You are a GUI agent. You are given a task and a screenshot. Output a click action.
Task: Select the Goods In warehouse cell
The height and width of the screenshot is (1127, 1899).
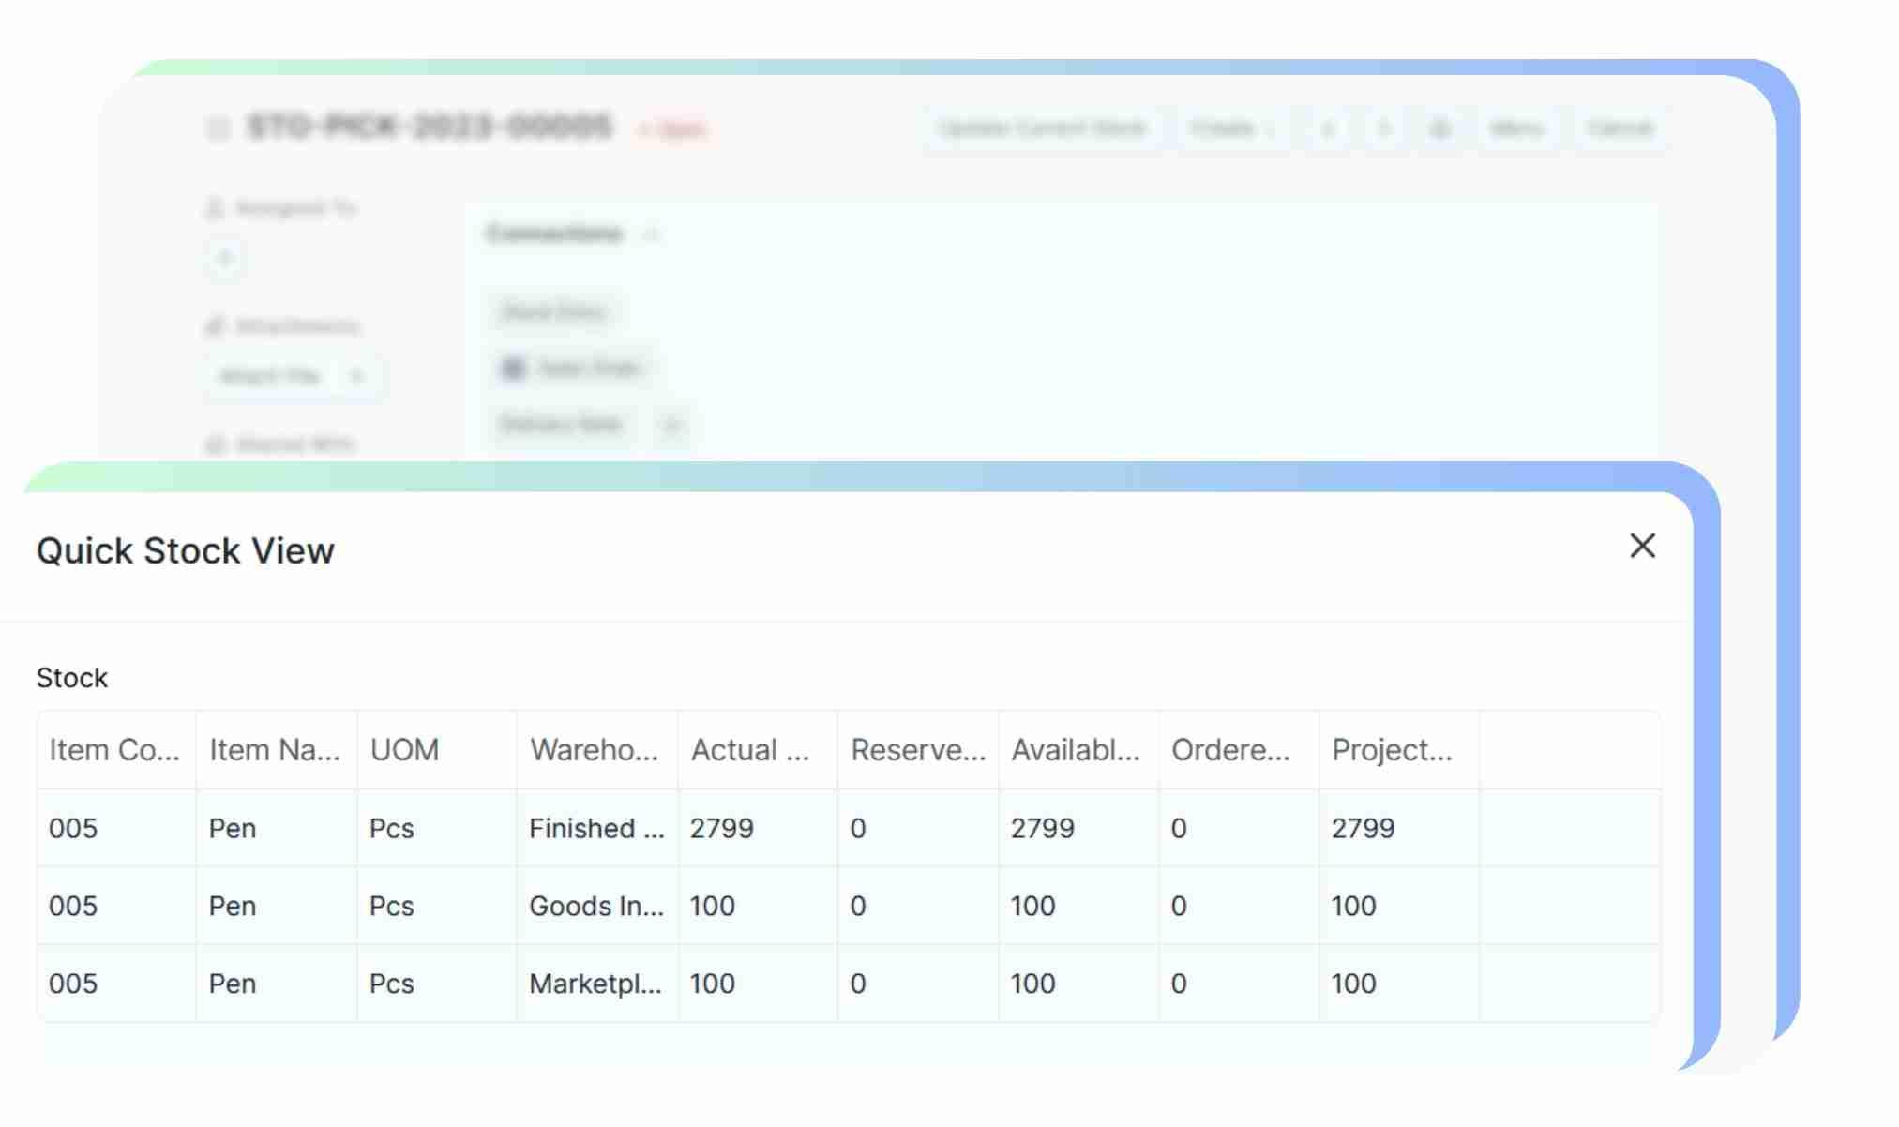click(x=595, y=906)
